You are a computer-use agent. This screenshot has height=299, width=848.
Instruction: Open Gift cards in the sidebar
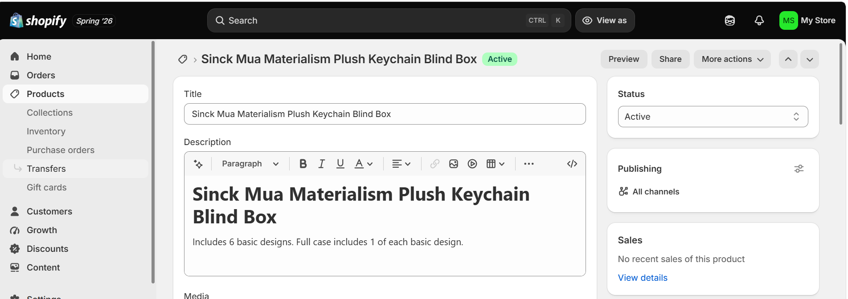[x=46, y=187]
